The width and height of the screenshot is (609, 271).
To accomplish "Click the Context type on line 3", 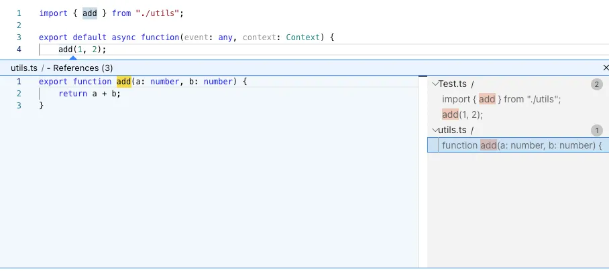I will click(x=303, y=37).
